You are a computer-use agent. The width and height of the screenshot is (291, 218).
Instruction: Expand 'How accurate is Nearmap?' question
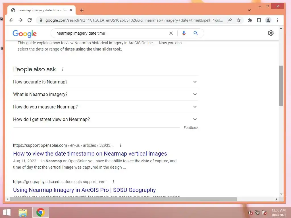click(x=105, y=82)
